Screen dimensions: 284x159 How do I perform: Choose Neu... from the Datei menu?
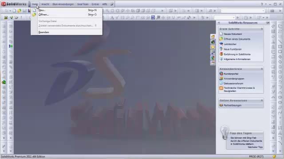coord(67,10)
